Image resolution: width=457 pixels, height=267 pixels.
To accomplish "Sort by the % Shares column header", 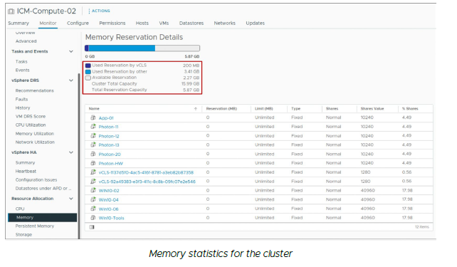I will 410,109.
